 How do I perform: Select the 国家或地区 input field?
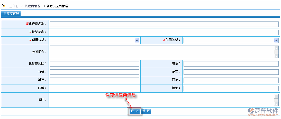click(94, 64)
